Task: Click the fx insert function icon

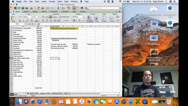Action: (x=38, y=24)
